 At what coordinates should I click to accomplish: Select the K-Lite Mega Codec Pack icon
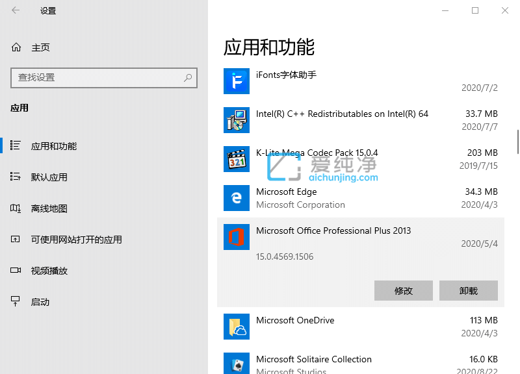point(236,159)
